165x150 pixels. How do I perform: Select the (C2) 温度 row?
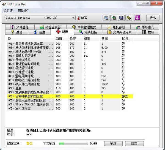point(70,88)
